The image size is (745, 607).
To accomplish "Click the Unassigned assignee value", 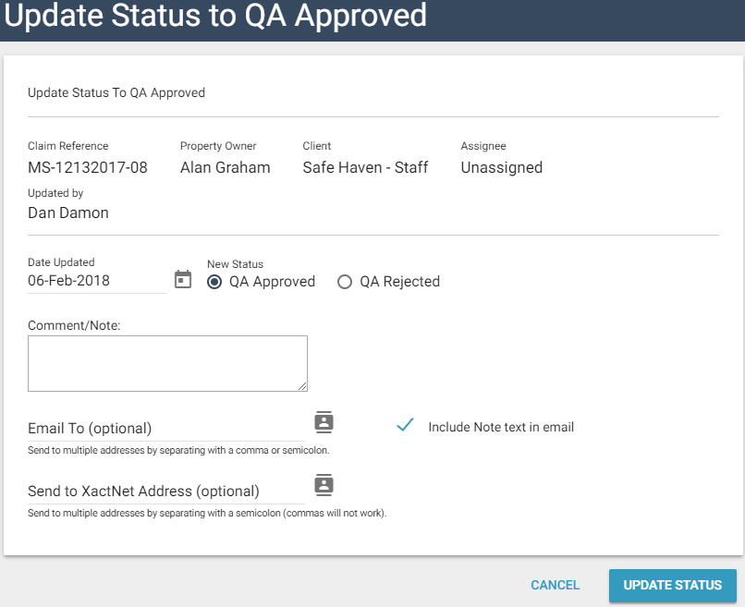I will 501,168.
